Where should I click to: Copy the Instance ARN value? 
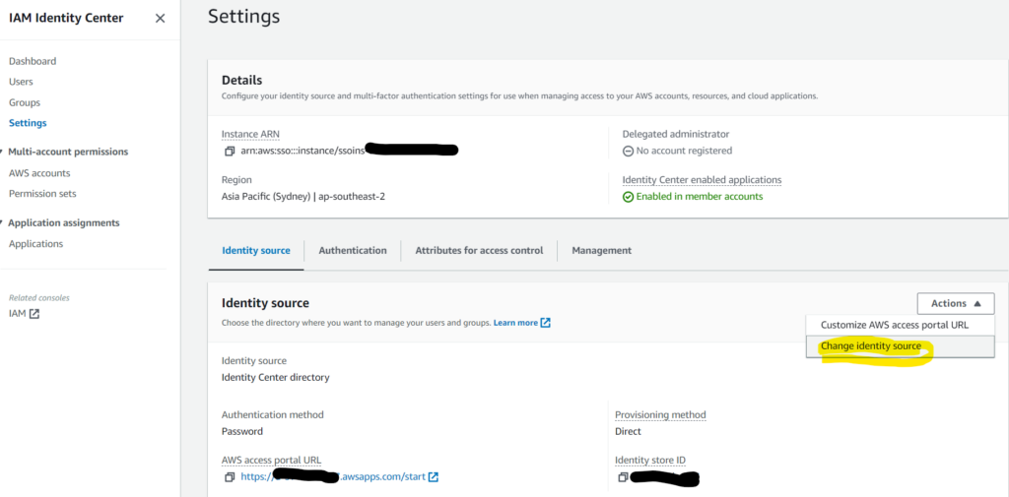pyautogui.click(x=229, y=152)
